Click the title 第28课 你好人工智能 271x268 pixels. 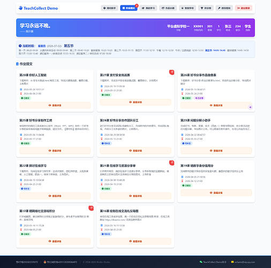pos(33,75)
